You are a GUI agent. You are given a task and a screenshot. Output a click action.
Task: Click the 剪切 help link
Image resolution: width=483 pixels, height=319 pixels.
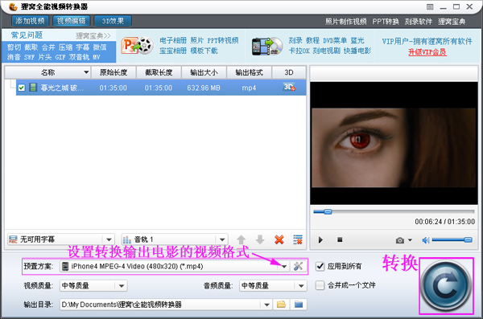click(x=14, y=47)
